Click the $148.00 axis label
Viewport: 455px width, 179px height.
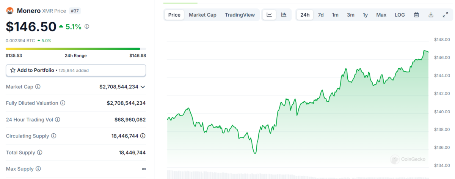click(442, 40)
